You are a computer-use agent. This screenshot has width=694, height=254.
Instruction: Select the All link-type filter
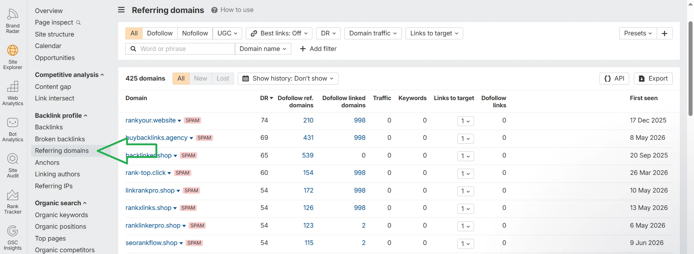point(134,33)
